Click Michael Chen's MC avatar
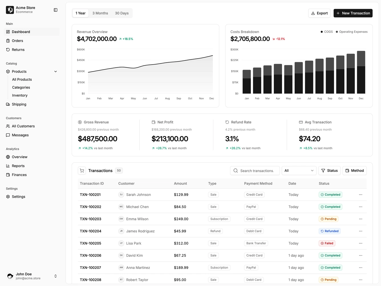Image resolution: width=381 pixels, height=286 pixels. click(121, 207)
